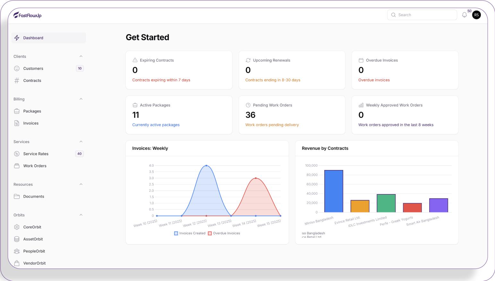Toggle Overdue Invoices legend item
The height and width of the screenshot is (281, 495).
(x=224, y=233)
